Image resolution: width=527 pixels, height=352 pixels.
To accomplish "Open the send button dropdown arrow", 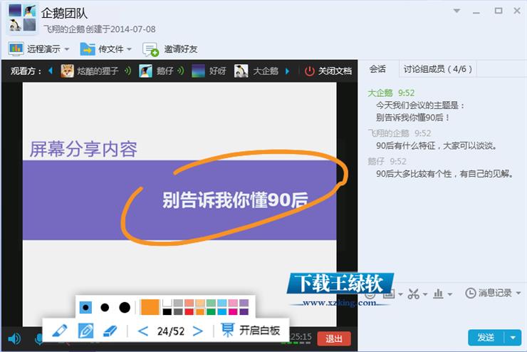I will (x=513, y=338).
